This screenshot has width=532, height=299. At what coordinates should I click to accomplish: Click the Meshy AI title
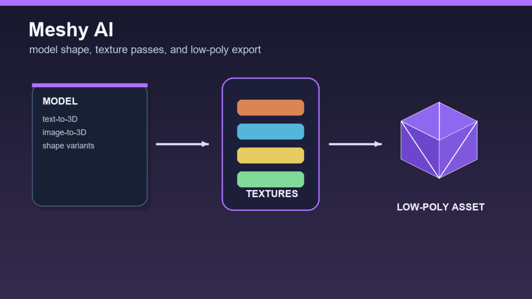[71, 30]
